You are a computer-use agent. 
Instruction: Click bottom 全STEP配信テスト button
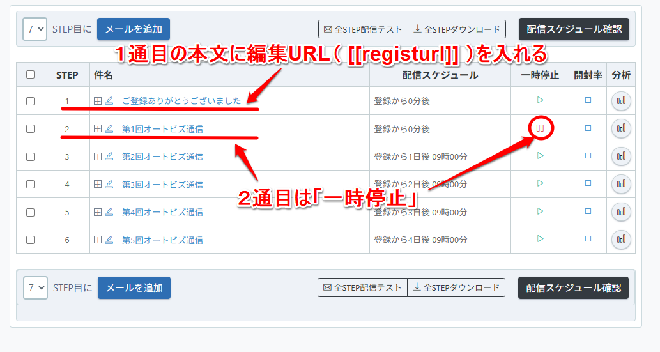[x=362, y=287]
